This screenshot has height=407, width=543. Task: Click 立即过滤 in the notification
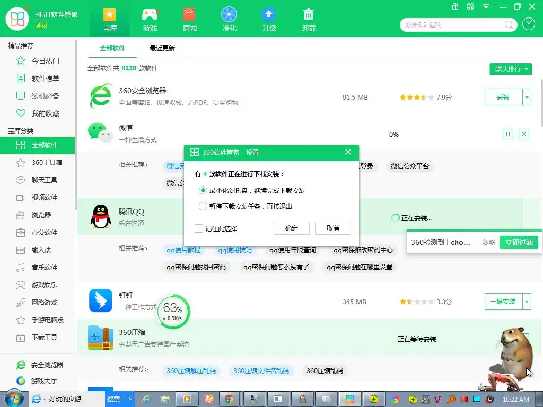click(x=519, y=242)
